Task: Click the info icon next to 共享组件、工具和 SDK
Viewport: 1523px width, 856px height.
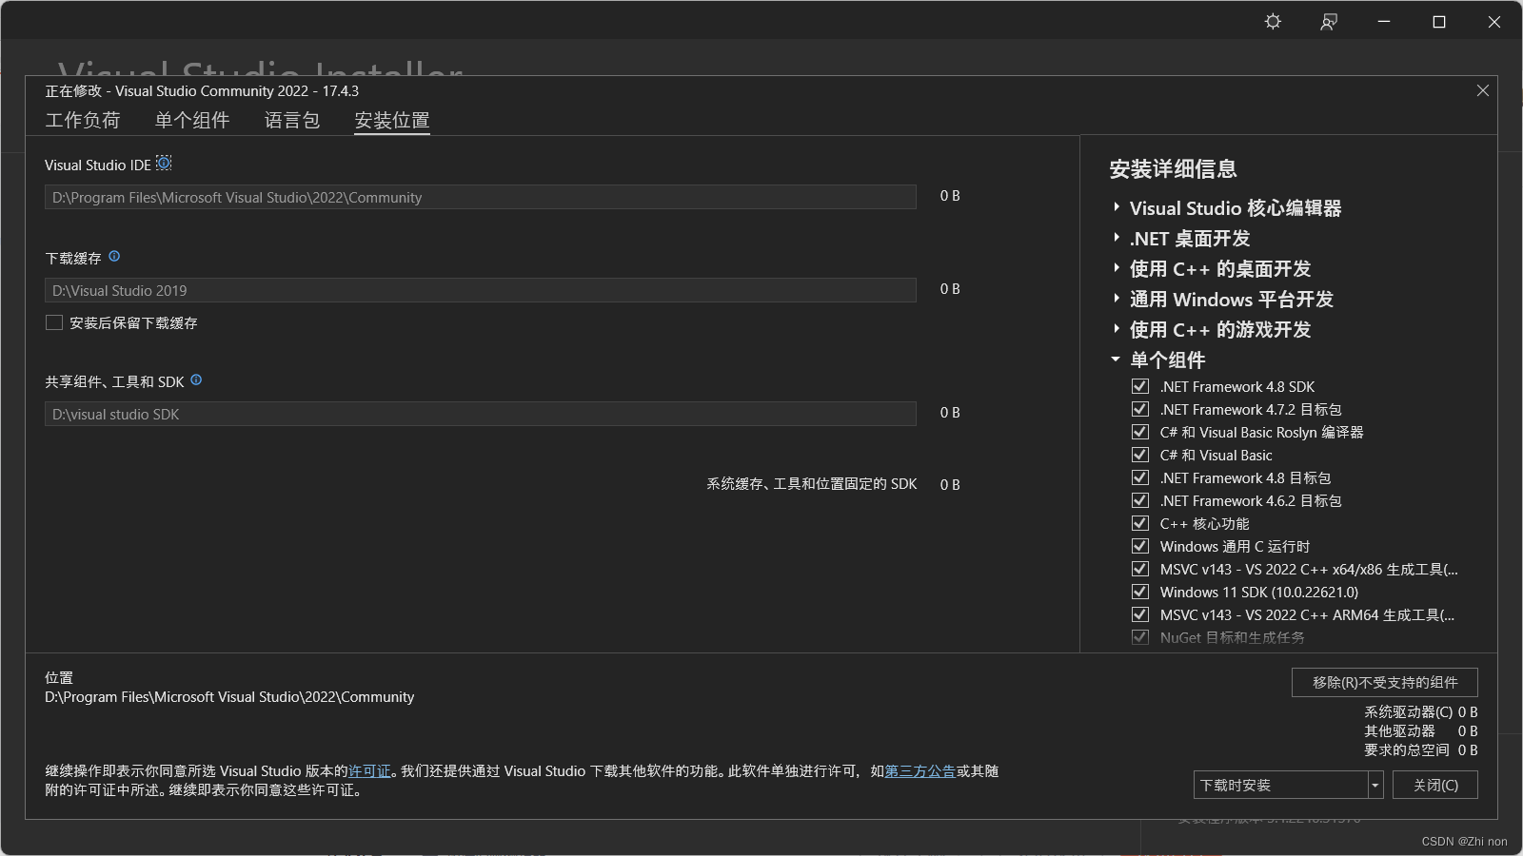Action: coord(196,380)
